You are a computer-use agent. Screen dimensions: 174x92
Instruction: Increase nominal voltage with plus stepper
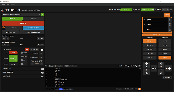pos(16,57)
